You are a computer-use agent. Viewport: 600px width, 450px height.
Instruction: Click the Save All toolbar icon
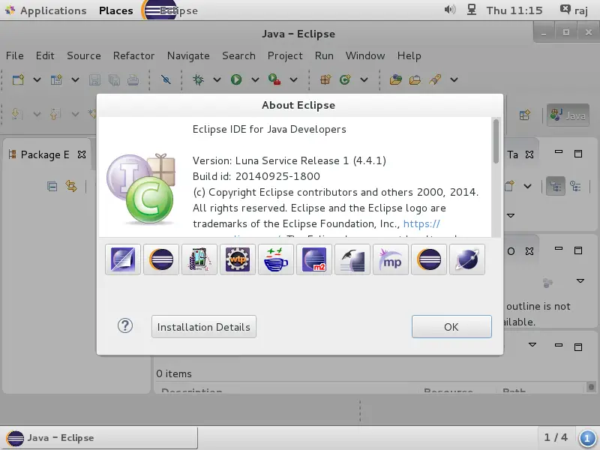(114, 79)
